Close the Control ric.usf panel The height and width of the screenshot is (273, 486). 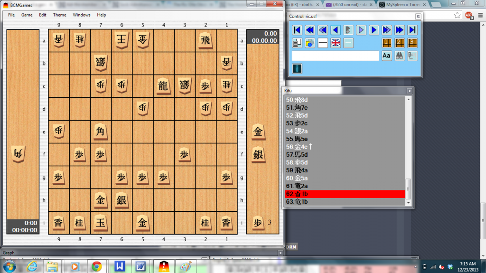(418, 17)
